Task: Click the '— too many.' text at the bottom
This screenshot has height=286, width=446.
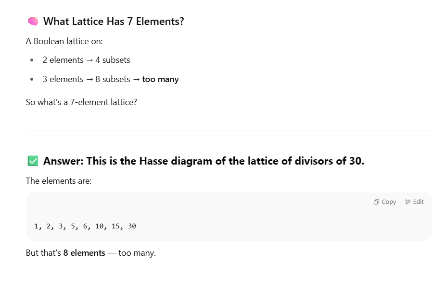Action: point(132,253)
